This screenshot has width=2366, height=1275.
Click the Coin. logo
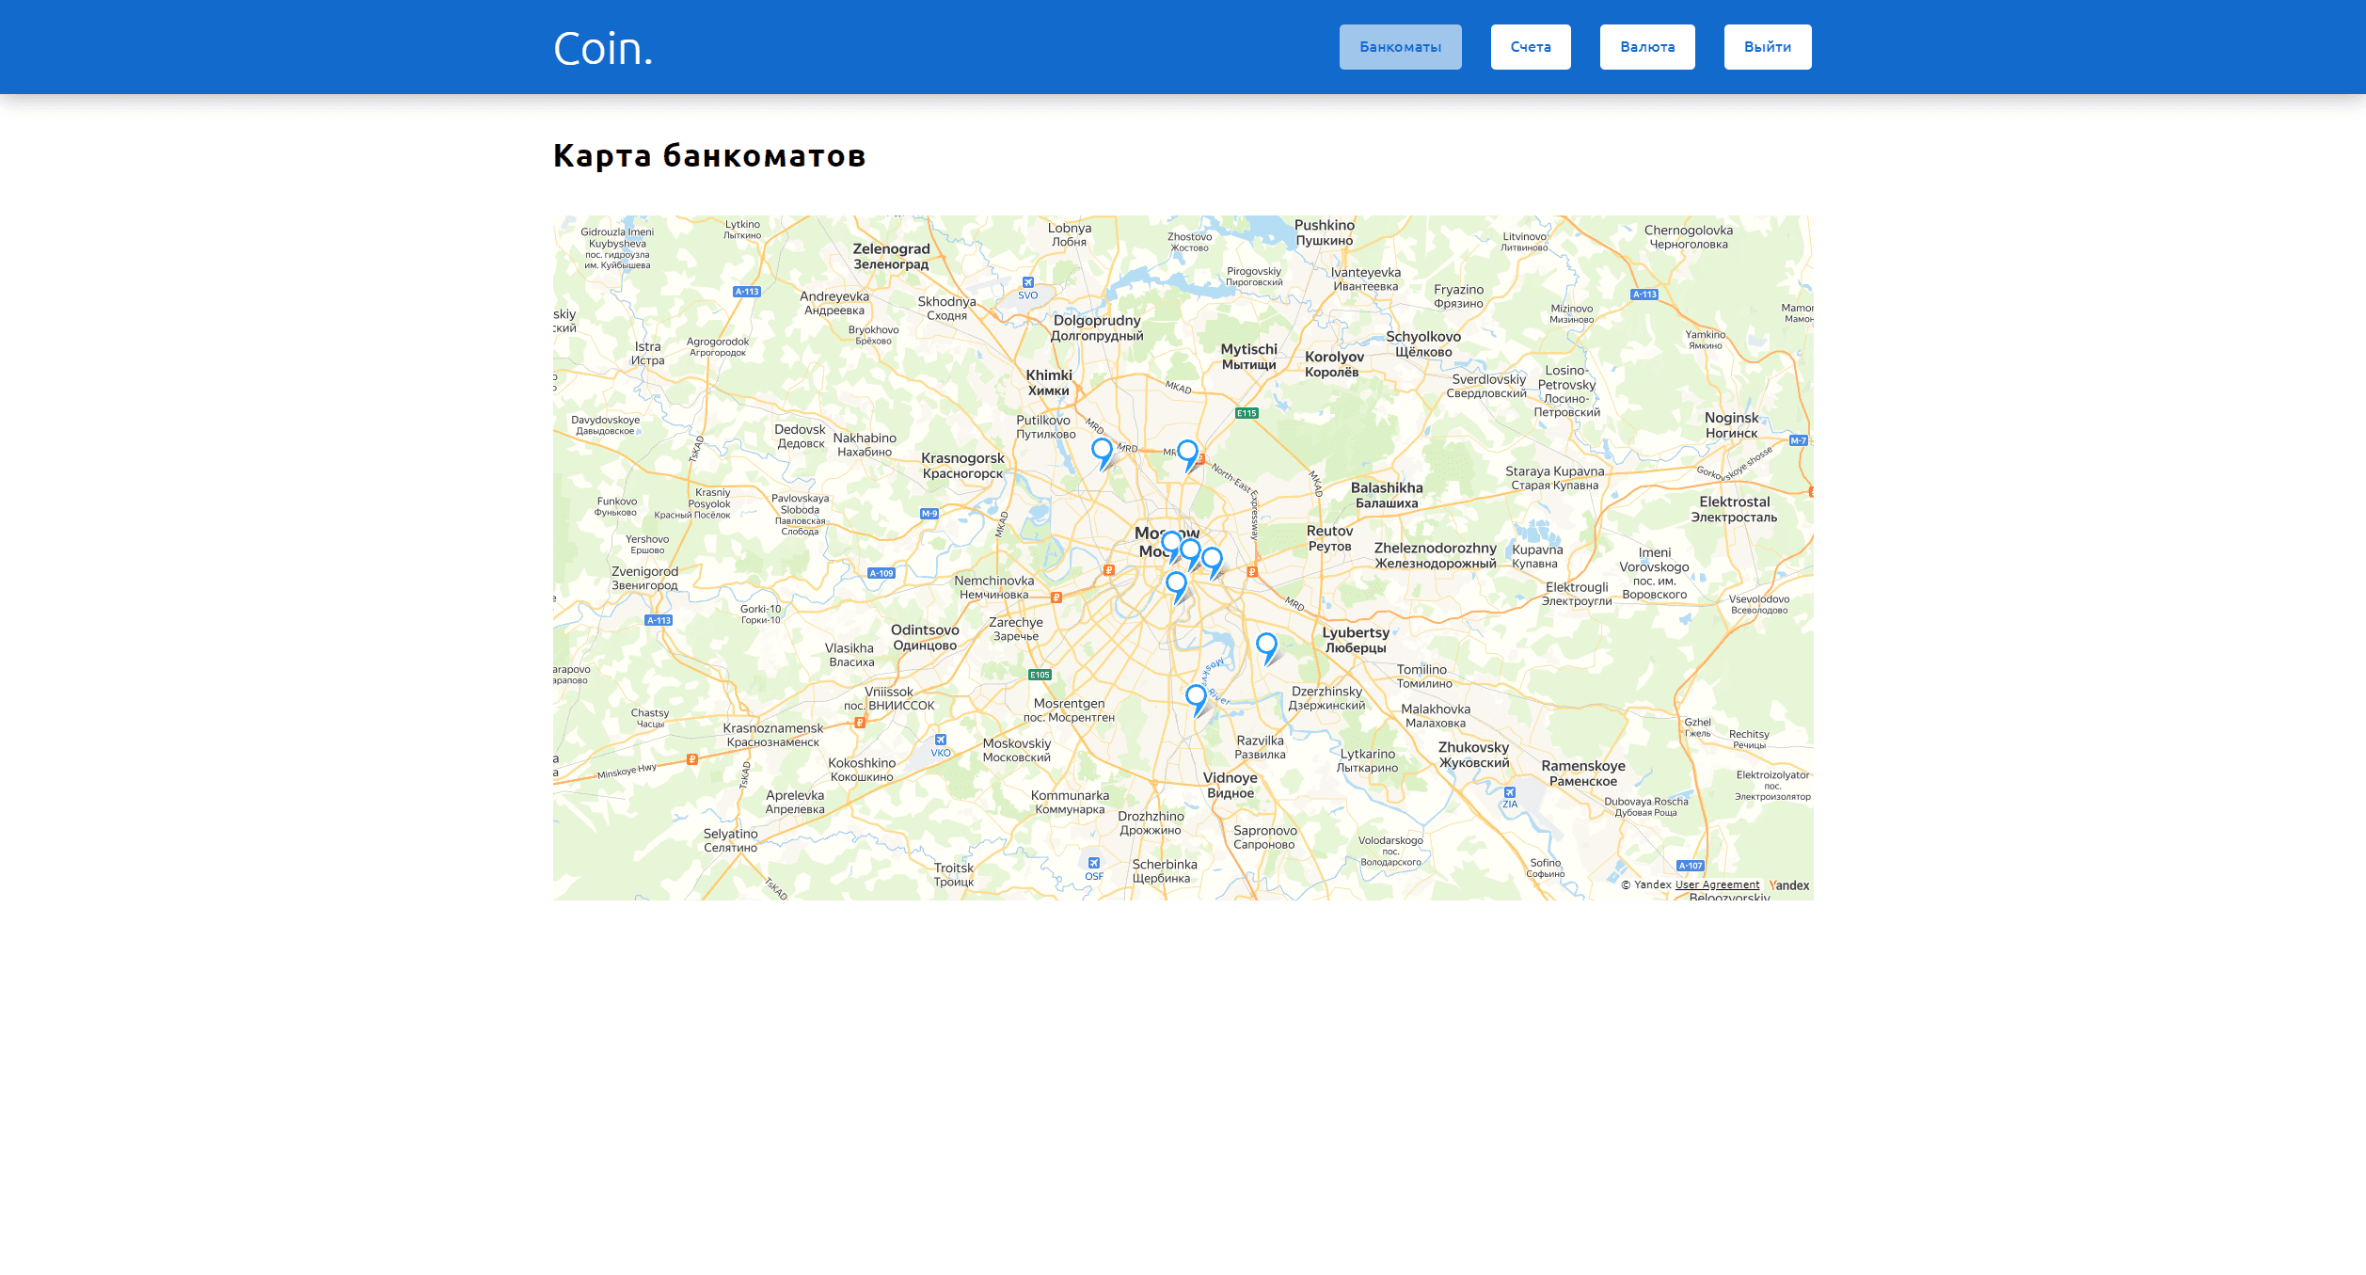click(602, 49)
